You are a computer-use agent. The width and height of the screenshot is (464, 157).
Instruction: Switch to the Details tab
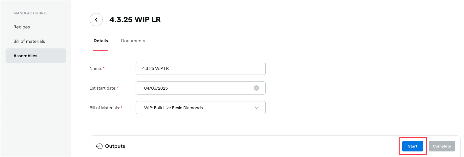point(101,41)
